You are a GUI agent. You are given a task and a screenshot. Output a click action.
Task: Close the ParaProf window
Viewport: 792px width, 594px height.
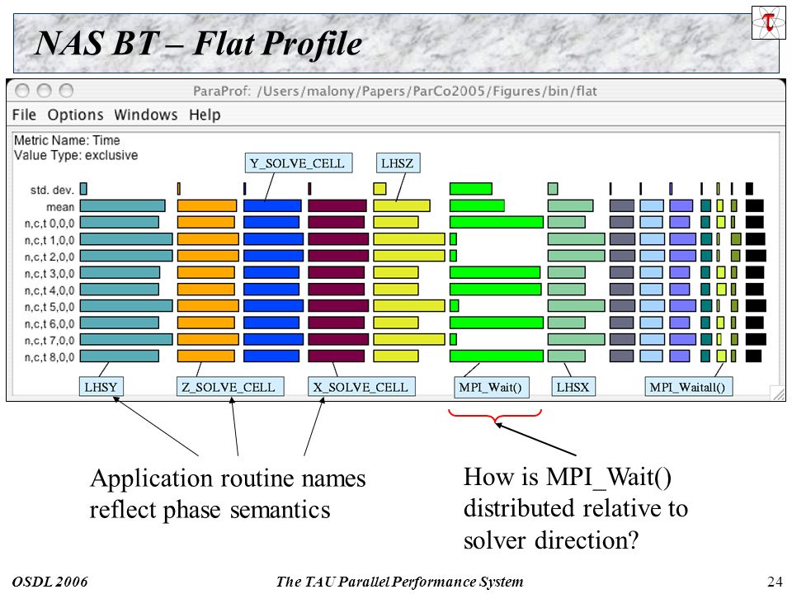coord(22,91)
